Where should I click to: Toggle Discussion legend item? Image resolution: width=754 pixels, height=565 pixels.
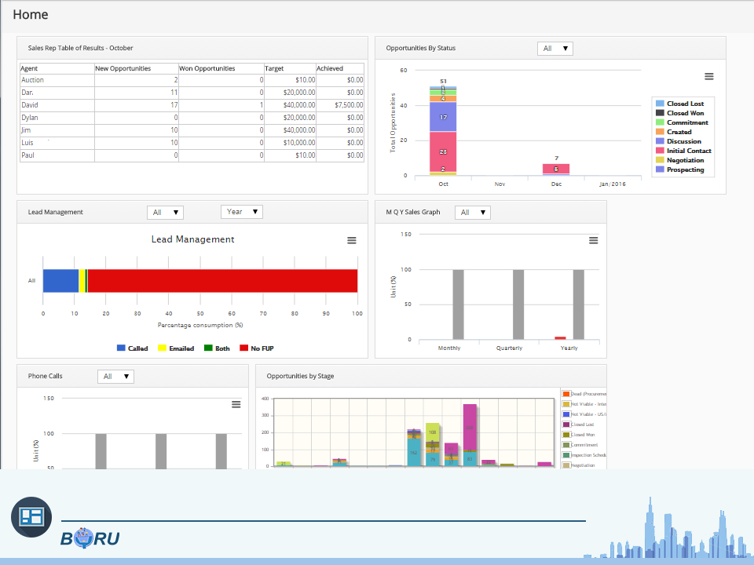pyautogui.click(x=679, y=141)
